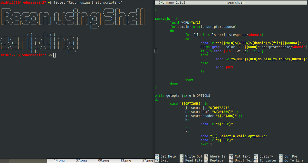Viewport: 308px width, 163px height.
Task: Open 00.png from the bottom file strip
Action: pos(103,160)
